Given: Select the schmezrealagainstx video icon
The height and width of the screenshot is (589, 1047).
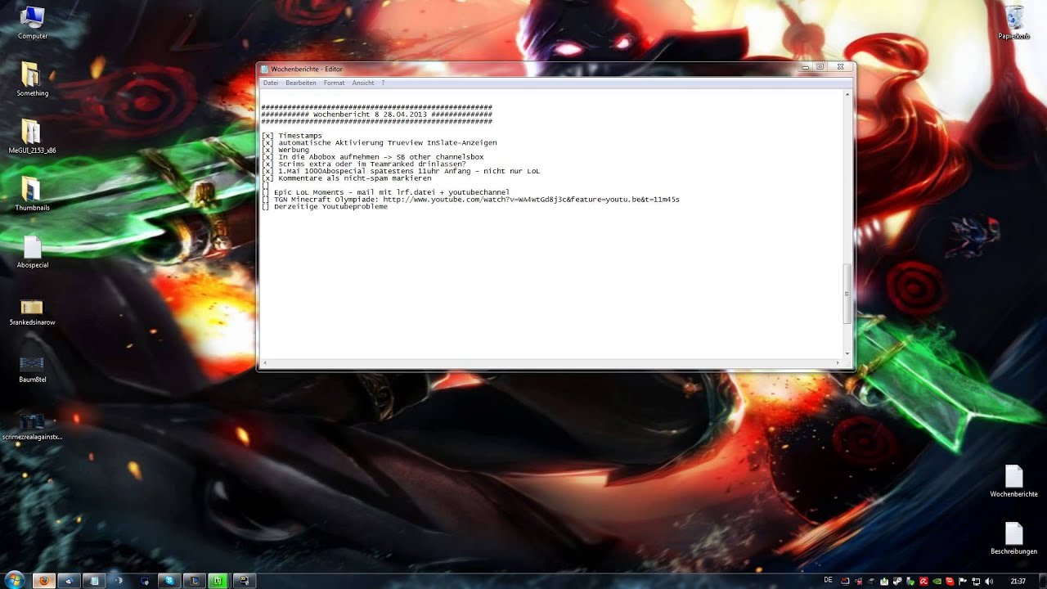Looking at the screenshot, I should click(x=32, y=427).
